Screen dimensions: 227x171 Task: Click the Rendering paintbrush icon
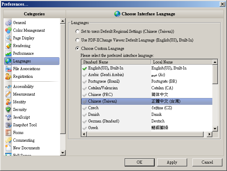8,46
